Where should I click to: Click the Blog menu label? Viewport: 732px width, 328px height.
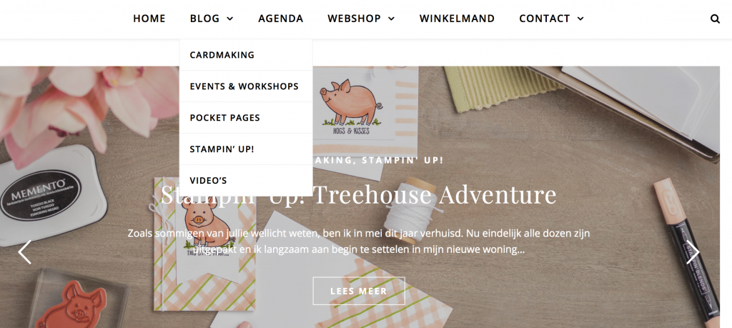click(204, 19)
